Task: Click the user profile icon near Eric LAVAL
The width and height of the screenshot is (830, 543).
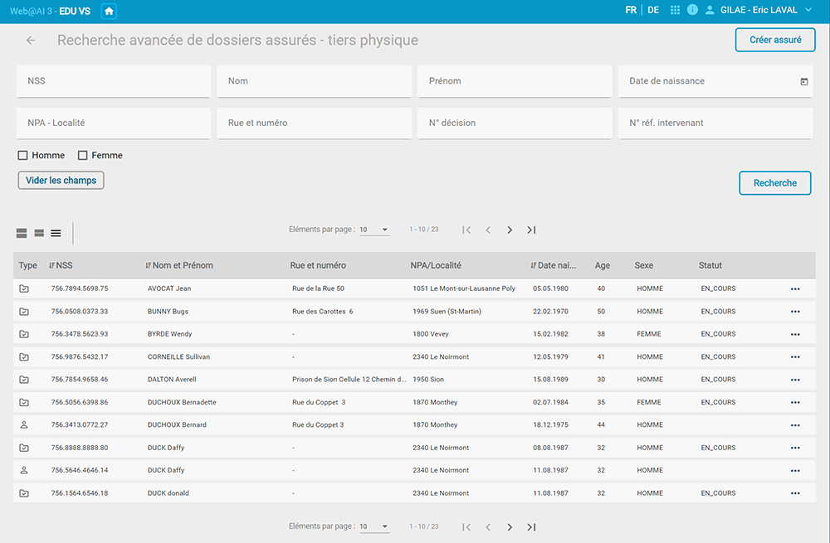Action: [710, 11]
